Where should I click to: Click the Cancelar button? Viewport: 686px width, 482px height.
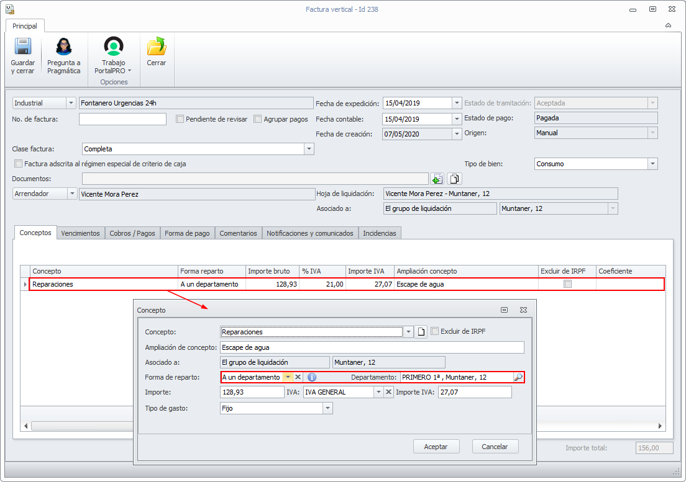pyautogui.click(x=495, y=447)
